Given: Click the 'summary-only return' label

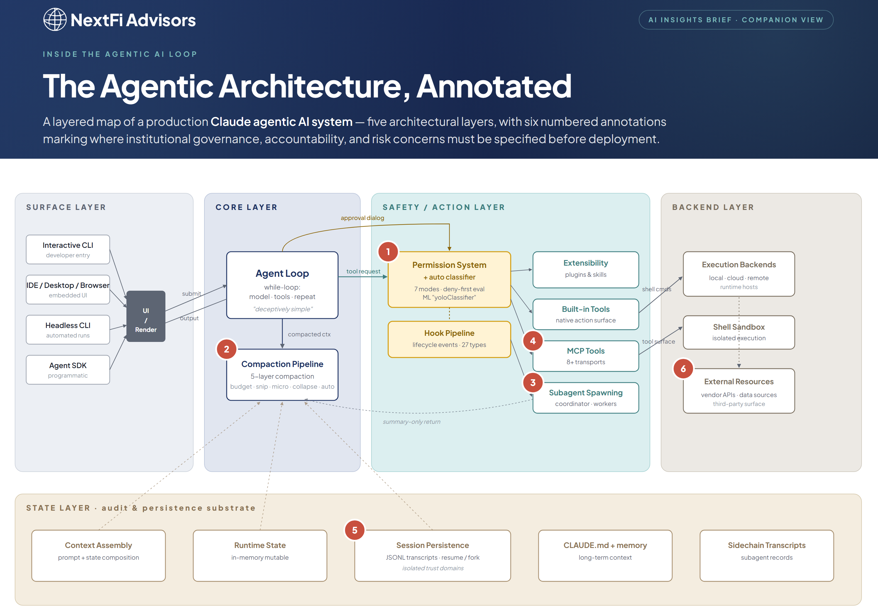Looking at the screenshot, I should pyautogui.click(x=411, y=422).
